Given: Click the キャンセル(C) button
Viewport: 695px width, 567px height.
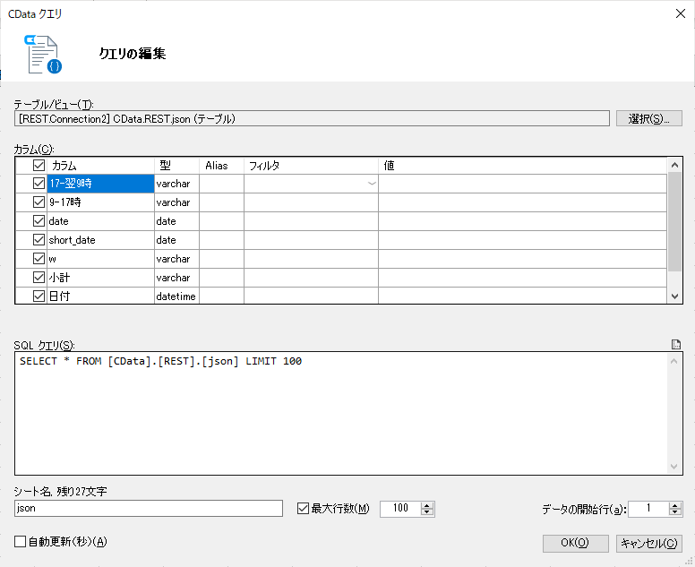Looking at the screenshot, I should tap(649, 543).
